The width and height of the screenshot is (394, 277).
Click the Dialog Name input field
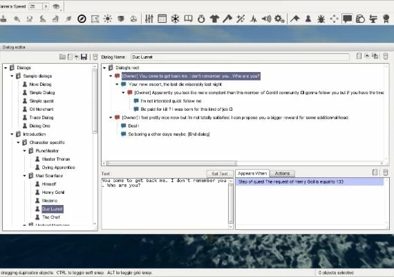(x=240, y=57)
